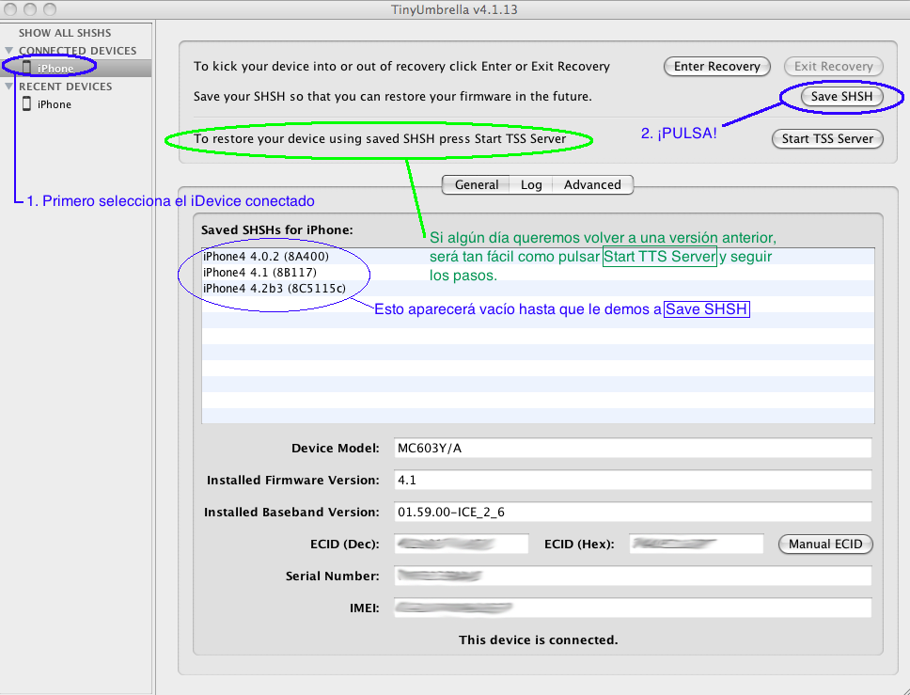Click the Device Model field

tap(633, 448)
